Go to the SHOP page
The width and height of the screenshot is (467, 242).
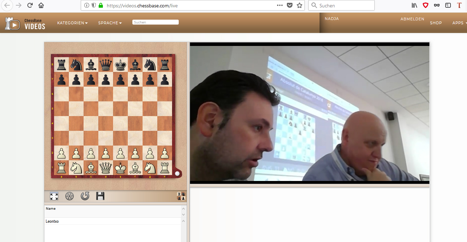tap(436, 23)
